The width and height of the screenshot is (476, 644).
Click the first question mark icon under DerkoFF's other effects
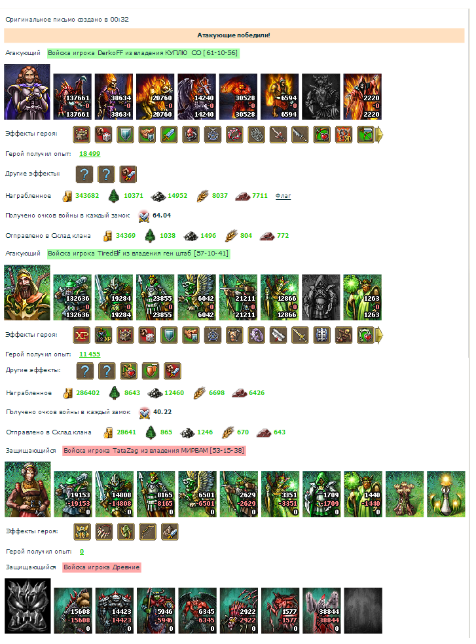click(84, 174)
